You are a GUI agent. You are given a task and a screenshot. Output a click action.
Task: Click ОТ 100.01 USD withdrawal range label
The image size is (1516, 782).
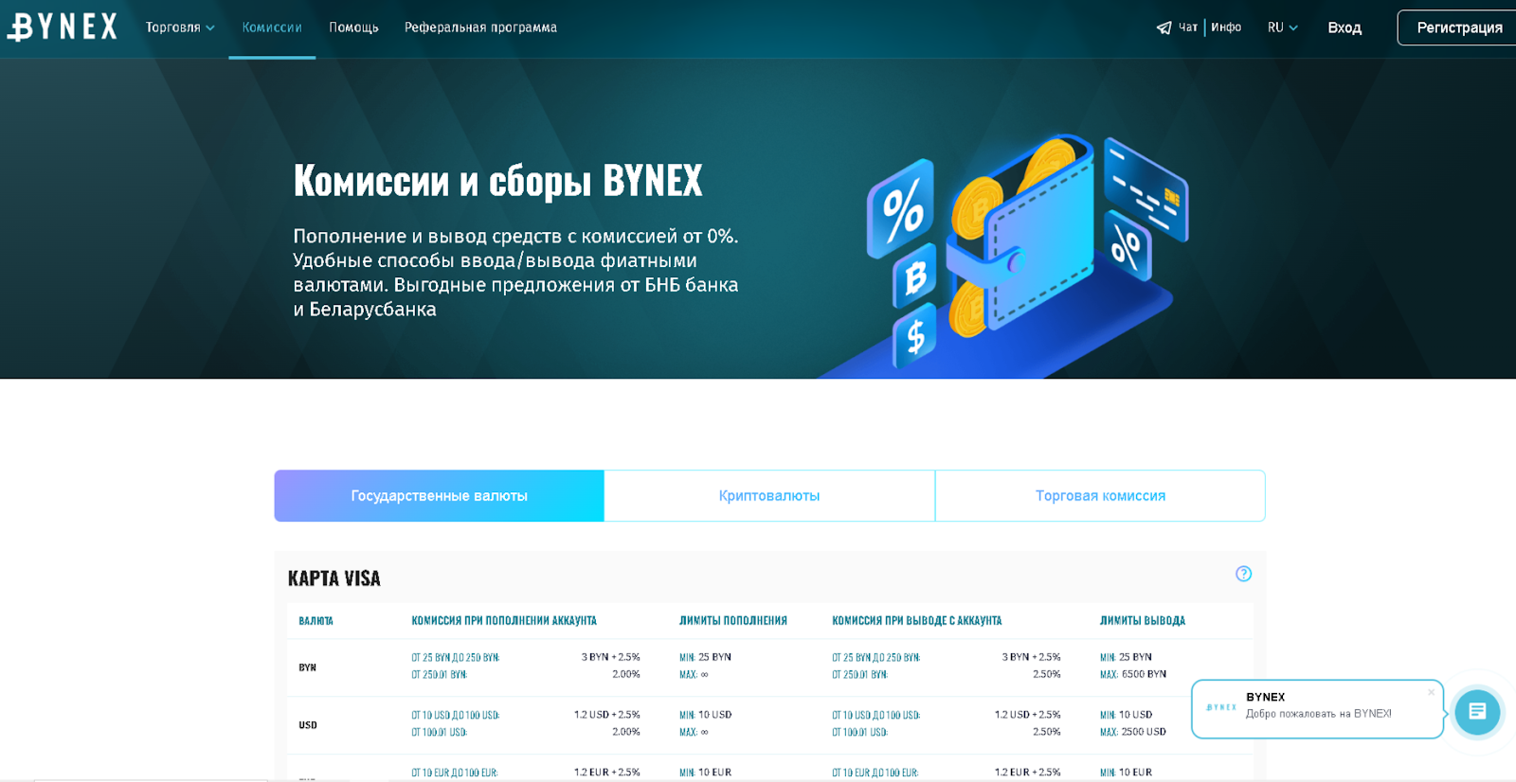860,733
